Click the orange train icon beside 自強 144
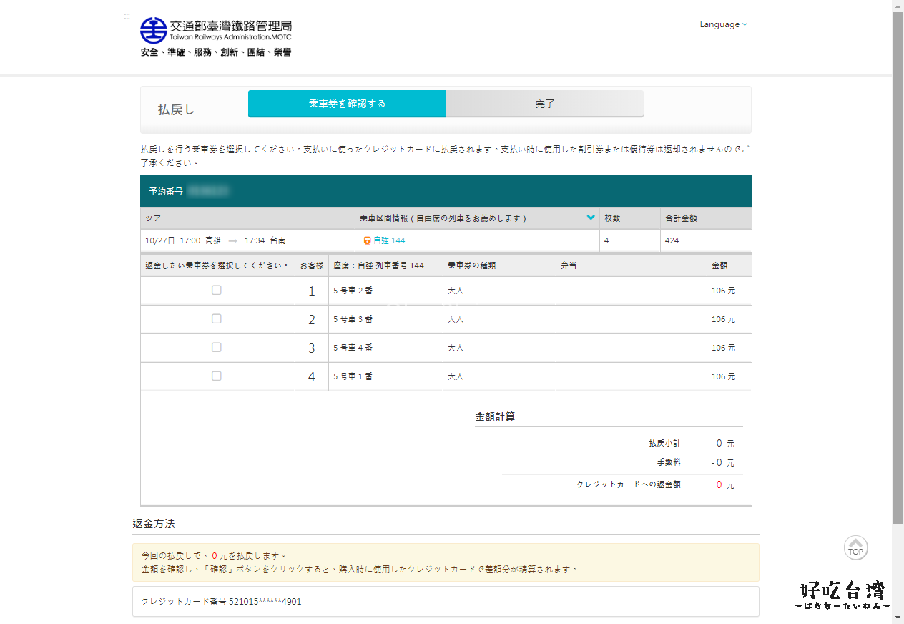This screenshot has width=904, height=624. [x=367, y=240]
